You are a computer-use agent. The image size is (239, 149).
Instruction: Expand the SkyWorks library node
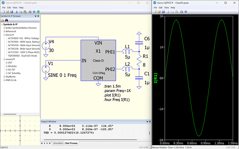[x=4, y=77]
